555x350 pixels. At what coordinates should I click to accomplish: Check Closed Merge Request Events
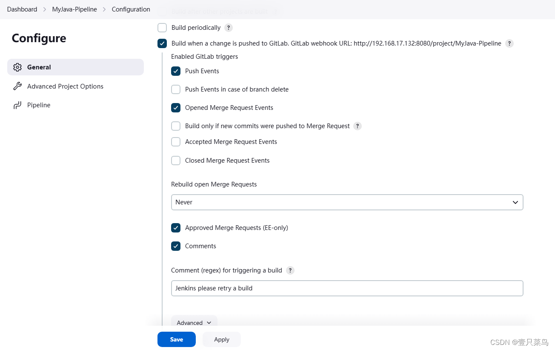point(176,161)
